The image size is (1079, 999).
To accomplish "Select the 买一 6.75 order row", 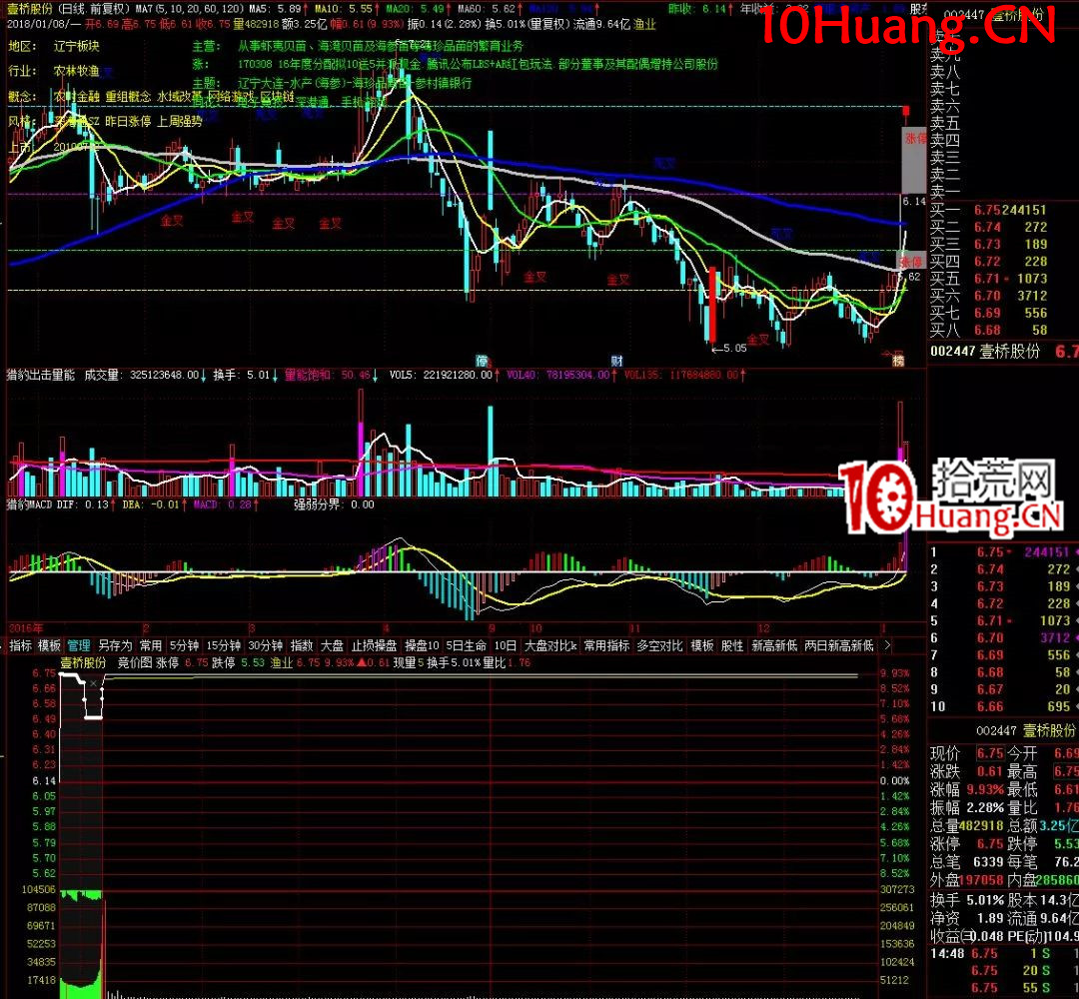I will (989, 210).
